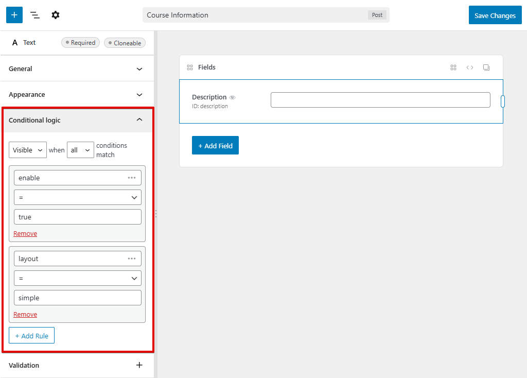Open the code view icon in Fields header

(470, 67)
